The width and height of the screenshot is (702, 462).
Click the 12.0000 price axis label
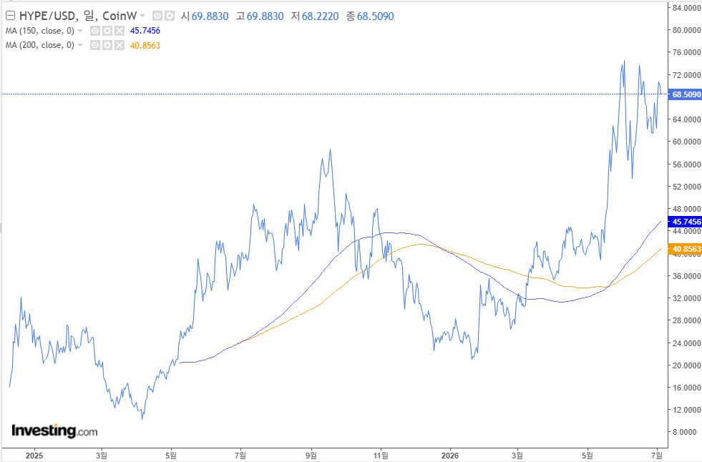(x=687, y=410)
